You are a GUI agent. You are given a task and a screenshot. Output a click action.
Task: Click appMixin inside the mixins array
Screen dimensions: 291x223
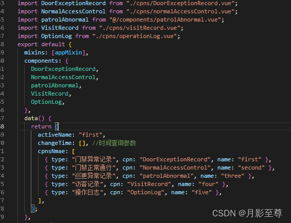pos(68,52)
